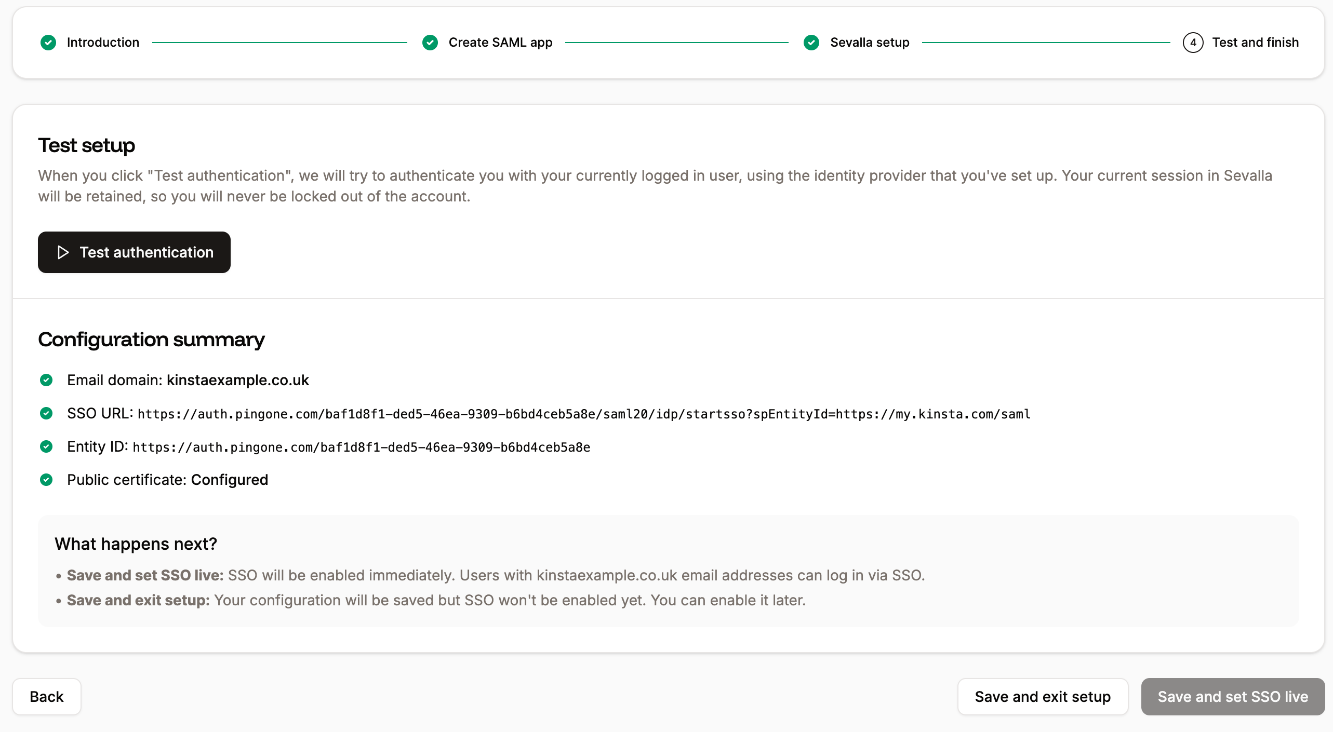1333x732 pixels.
Task: Click Save and set SSO live
Action: (1232, 696)
